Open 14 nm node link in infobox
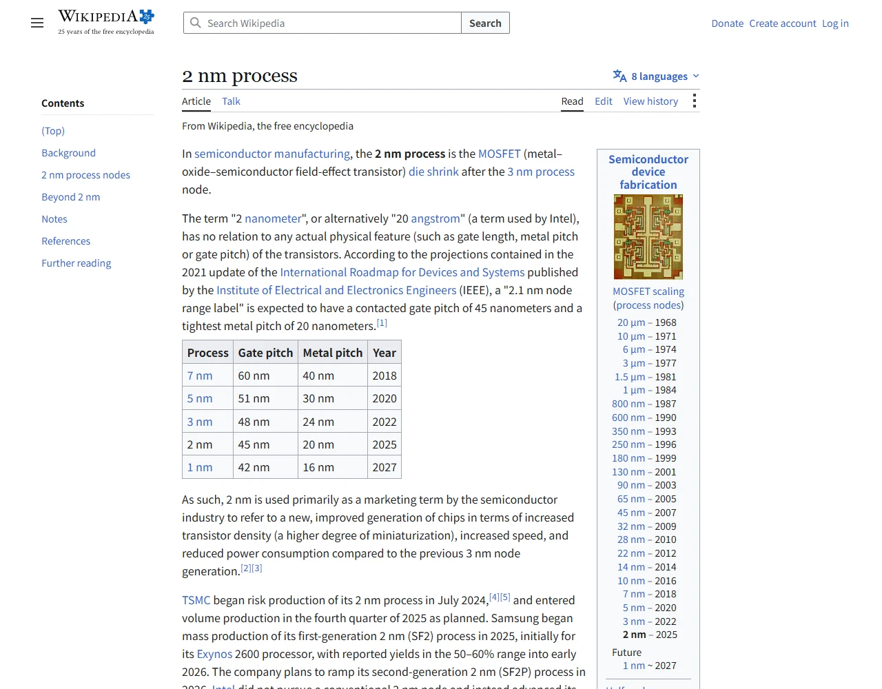Viewport: 882px width, 689px height. 631,567
